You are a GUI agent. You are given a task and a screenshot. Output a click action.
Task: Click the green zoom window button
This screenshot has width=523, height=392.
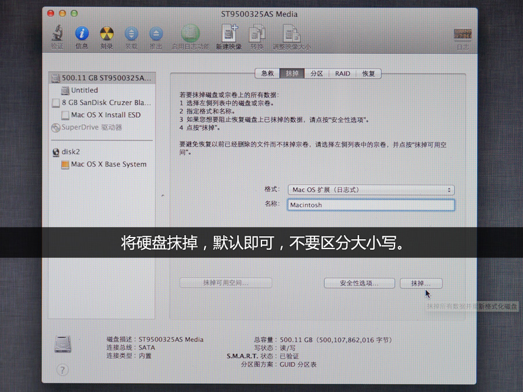74,13
